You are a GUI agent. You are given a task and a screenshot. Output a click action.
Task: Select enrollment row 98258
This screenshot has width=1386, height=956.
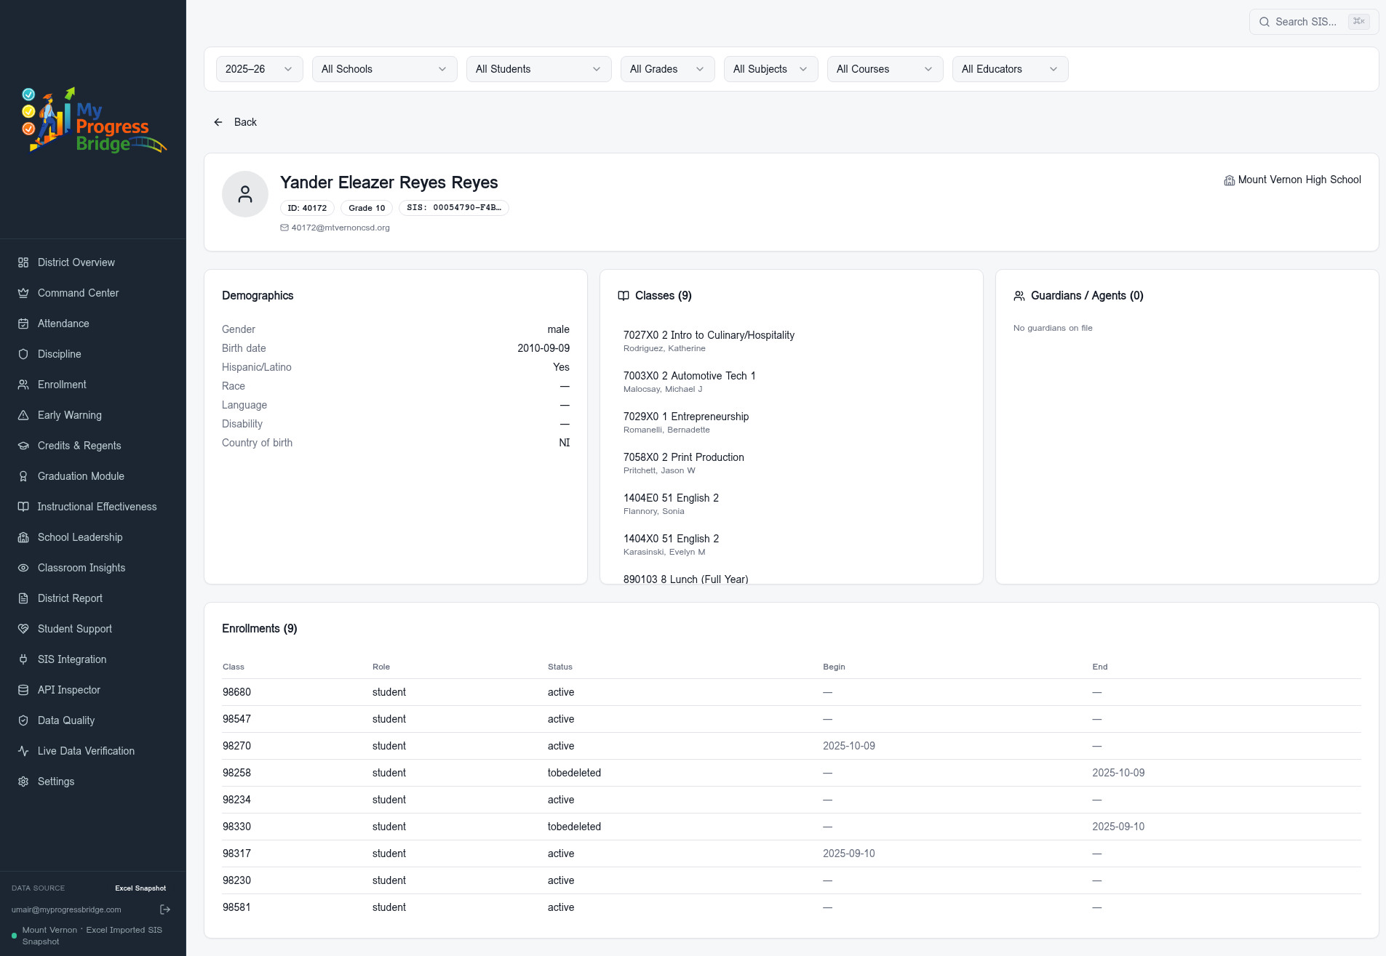792,773
